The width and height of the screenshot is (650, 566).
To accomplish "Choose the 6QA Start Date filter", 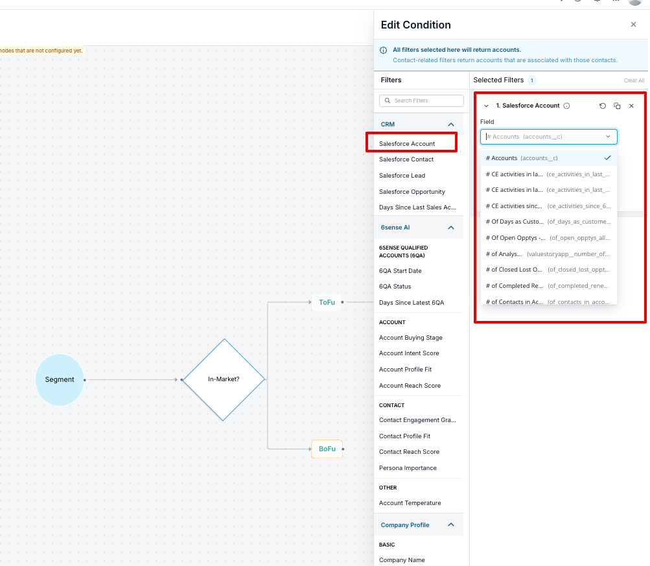I will pos(400,271).
